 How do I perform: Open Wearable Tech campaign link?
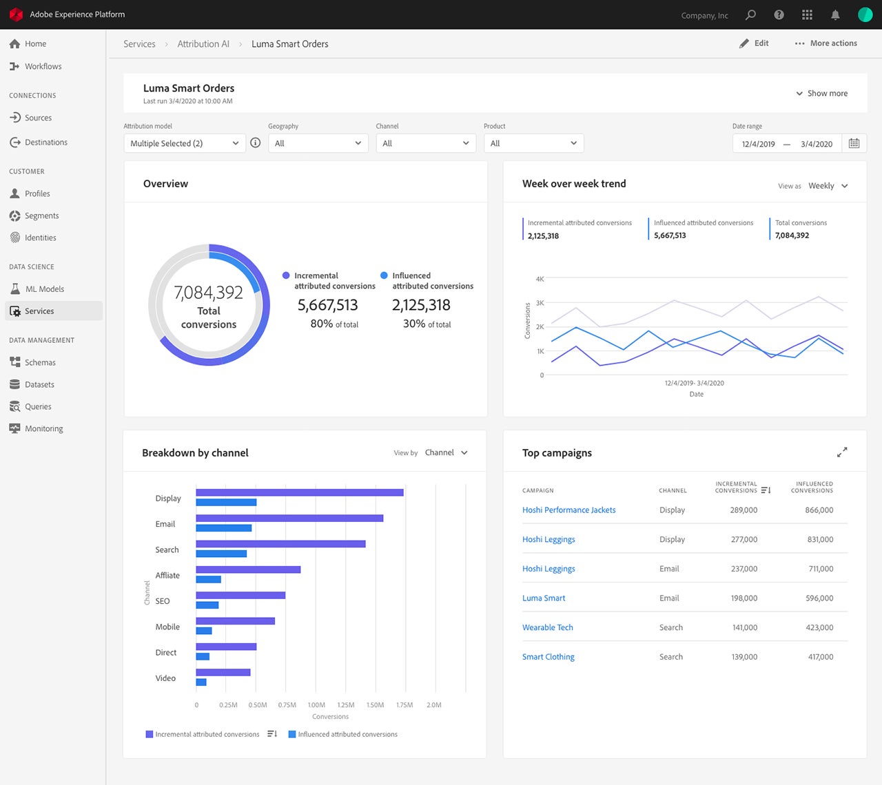click(x=548, y=627)
